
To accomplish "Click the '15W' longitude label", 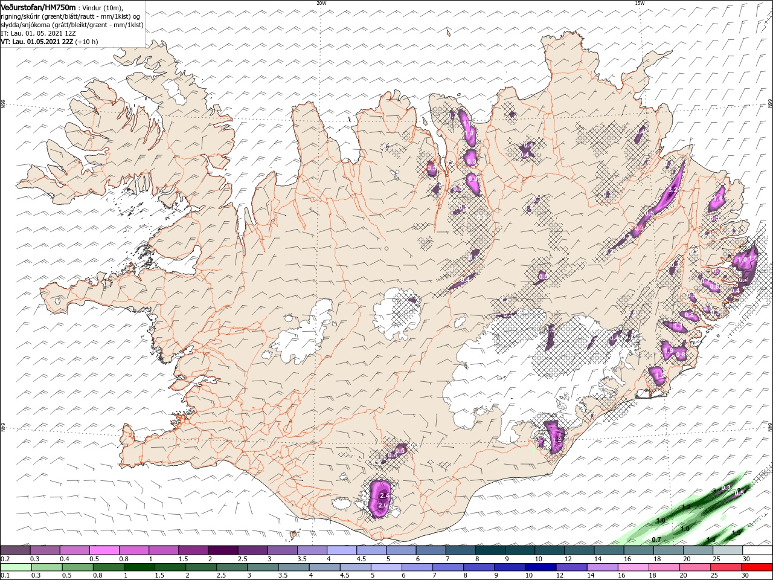I will pyautogui.click(x=640, y=3).
